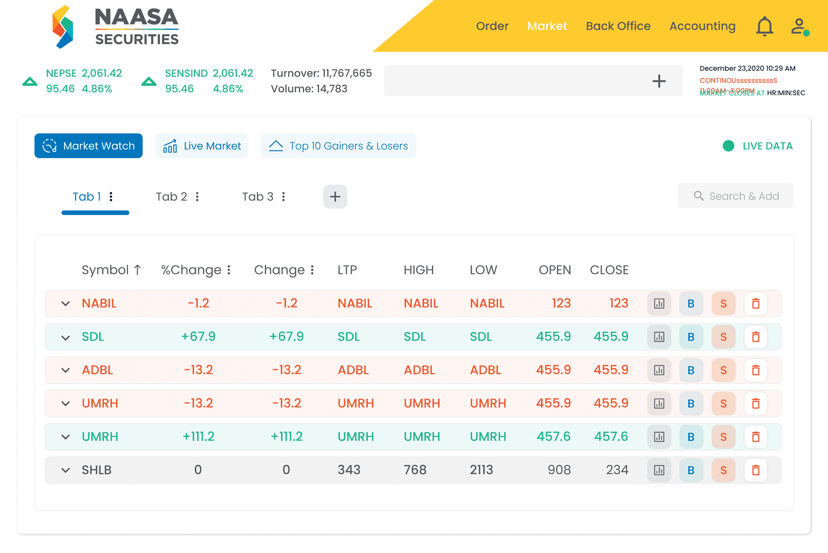
Task: Click Sell (S) button for SHLB
Action: tap(723, 470)
